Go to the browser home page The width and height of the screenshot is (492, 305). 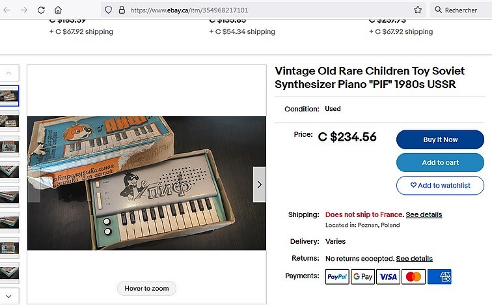(x=58, y=10)
